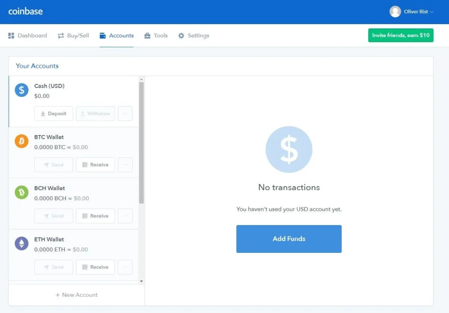The image size is (449, 313).
Task: Click the Your Accounts heading
Action: click(37, 66)
